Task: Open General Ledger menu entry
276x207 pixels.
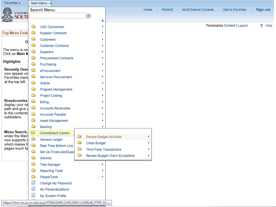Action: 51,140
